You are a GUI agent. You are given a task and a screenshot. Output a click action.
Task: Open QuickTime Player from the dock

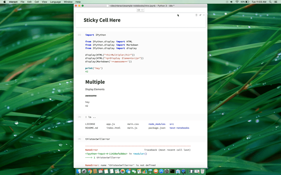(183, 171)
